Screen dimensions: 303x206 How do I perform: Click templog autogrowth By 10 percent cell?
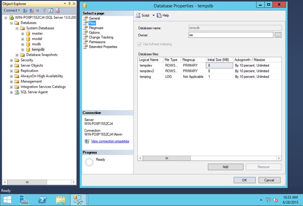tap(257, 77)
